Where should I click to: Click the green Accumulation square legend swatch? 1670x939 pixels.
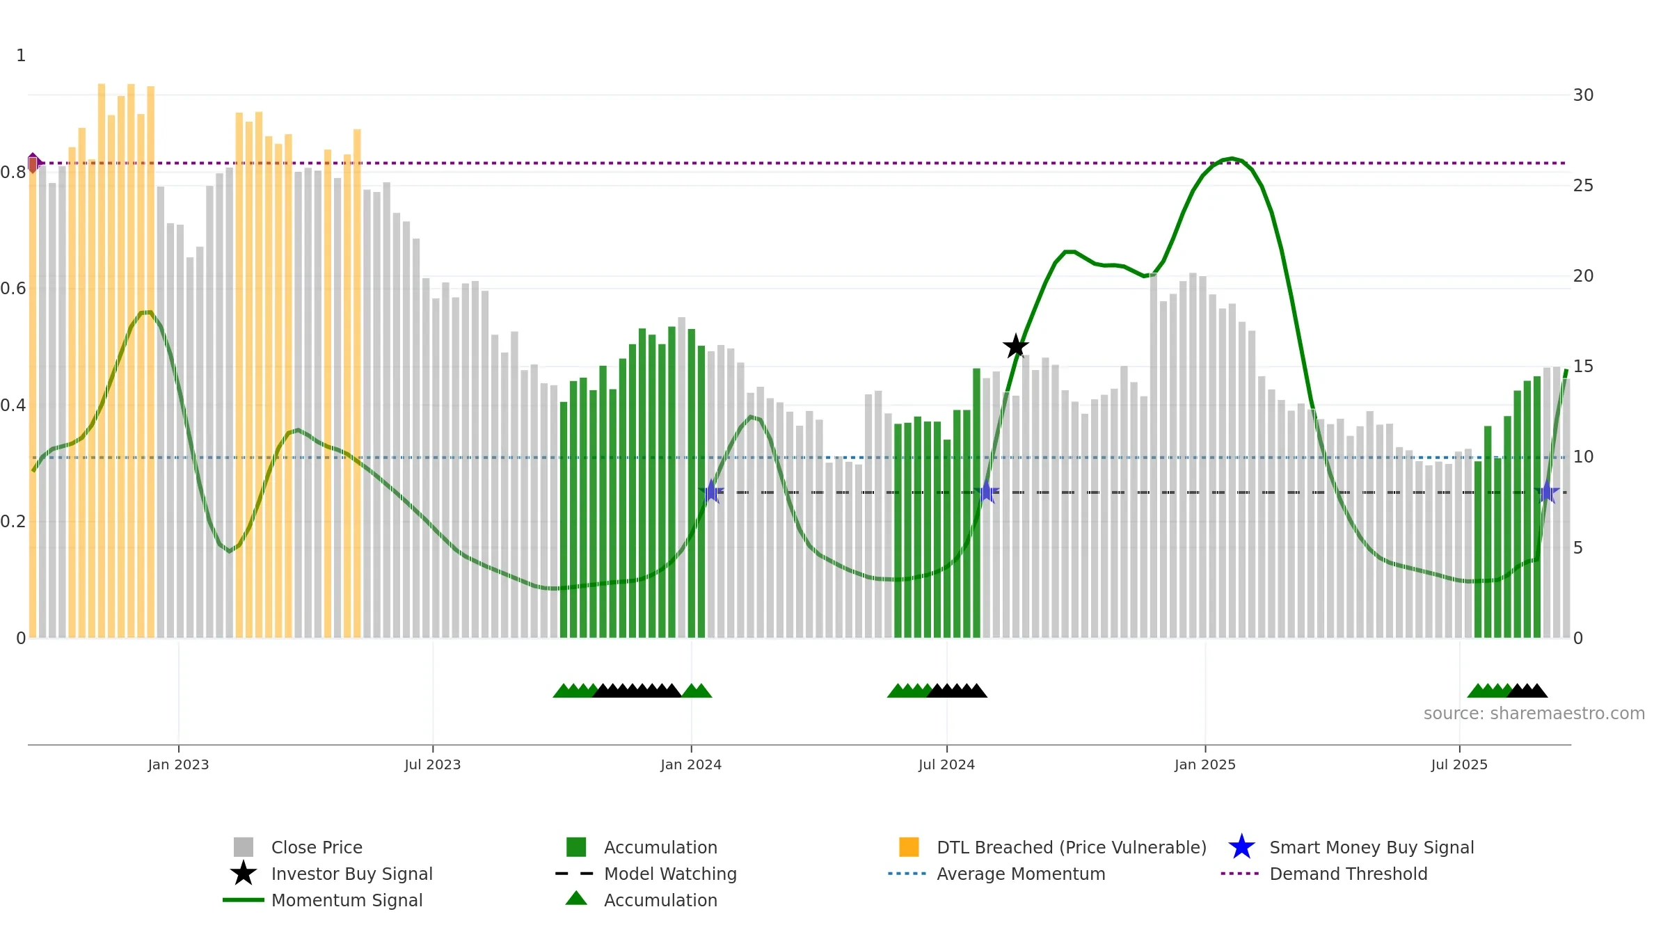point(576,847)
